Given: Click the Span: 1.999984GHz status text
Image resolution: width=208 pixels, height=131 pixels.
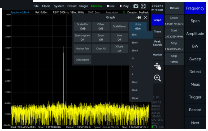Looking at the screenshot, I should click(x=50, y=127).
